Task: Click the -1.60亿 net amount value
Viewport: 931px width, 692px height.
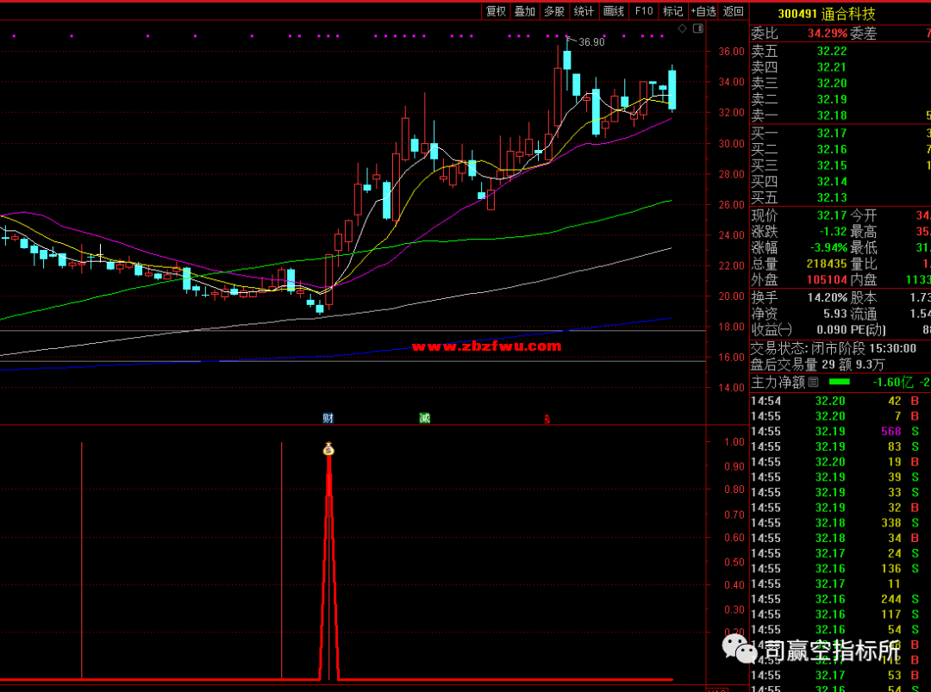Action: coord(892,383)
